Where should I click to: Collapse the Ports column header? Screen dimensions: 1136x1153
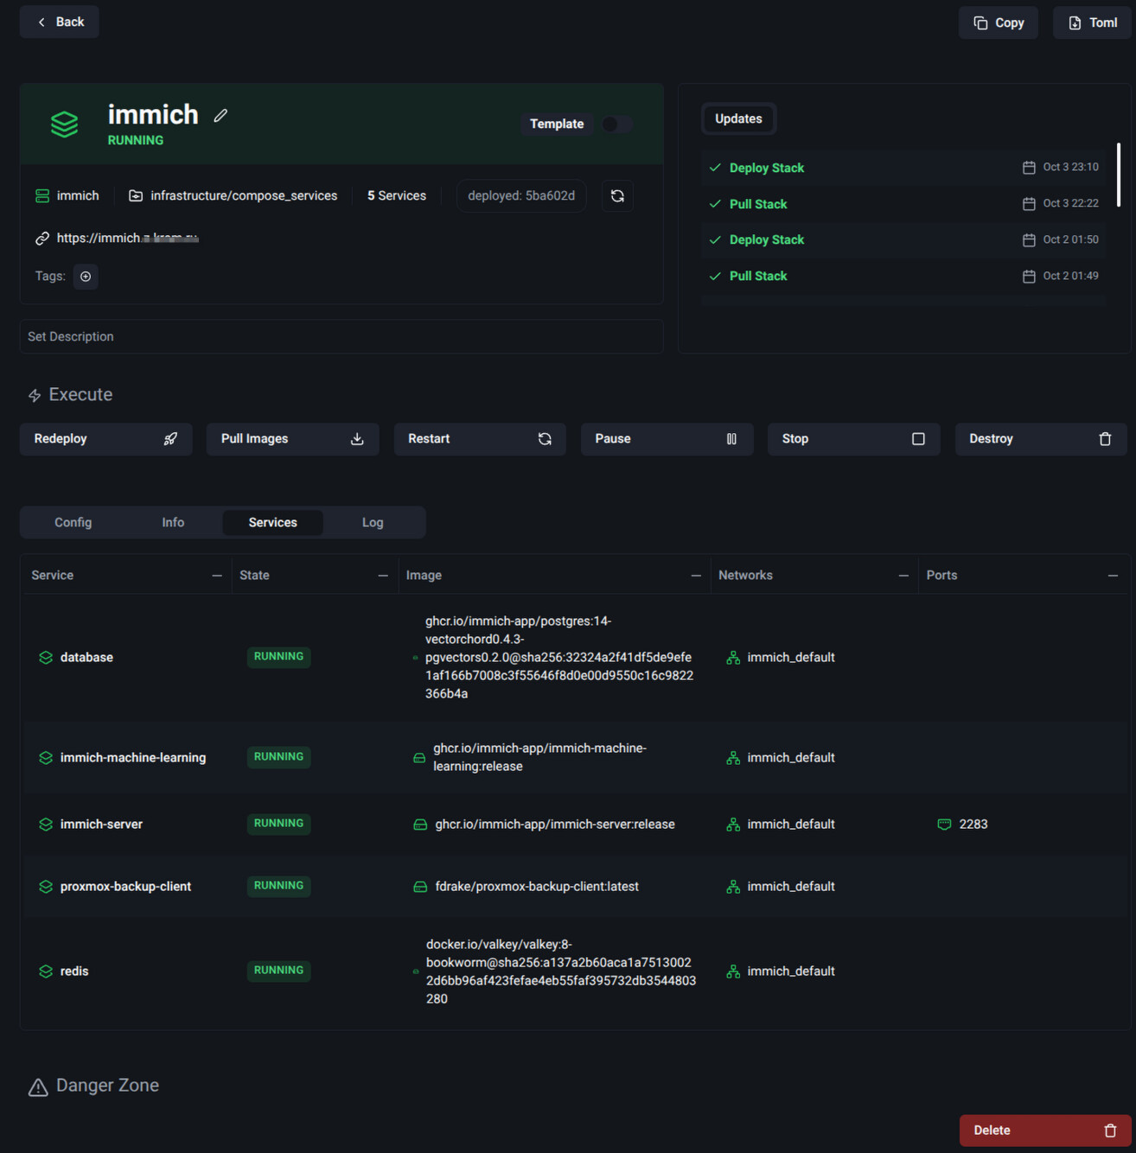tap(1113, 576)
